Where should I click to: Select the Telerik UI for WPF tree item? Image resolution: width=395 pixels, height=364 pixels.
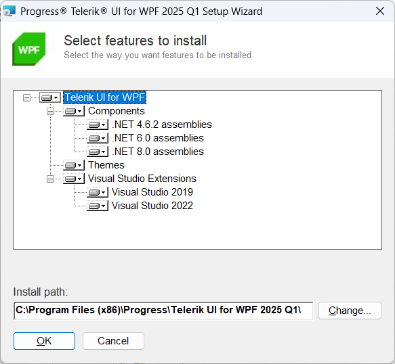pos(104,97)
